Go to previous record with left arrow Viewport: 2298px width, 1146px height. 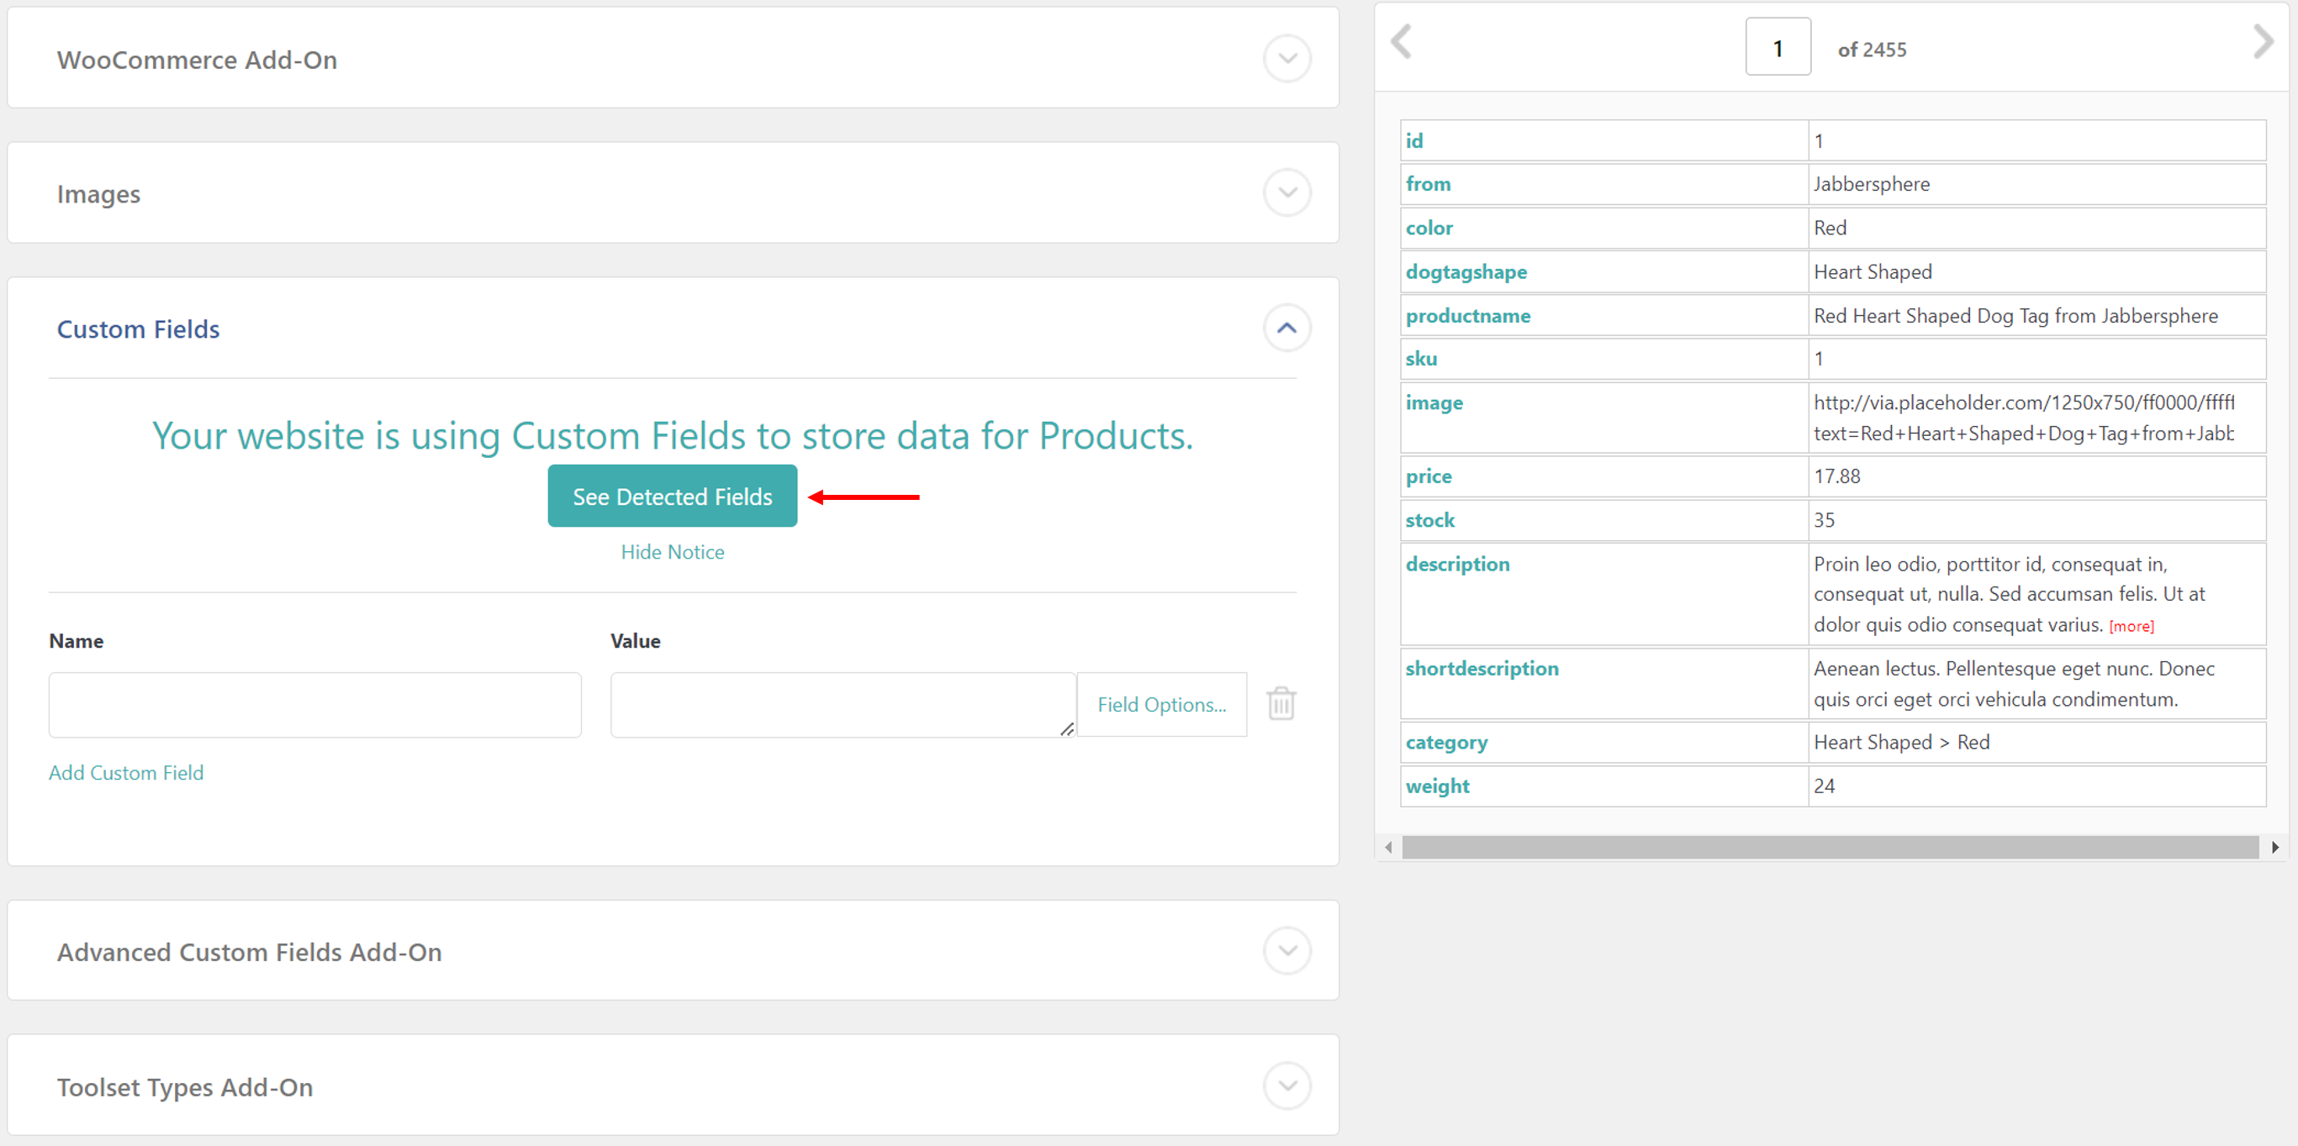coord(1402,42)
